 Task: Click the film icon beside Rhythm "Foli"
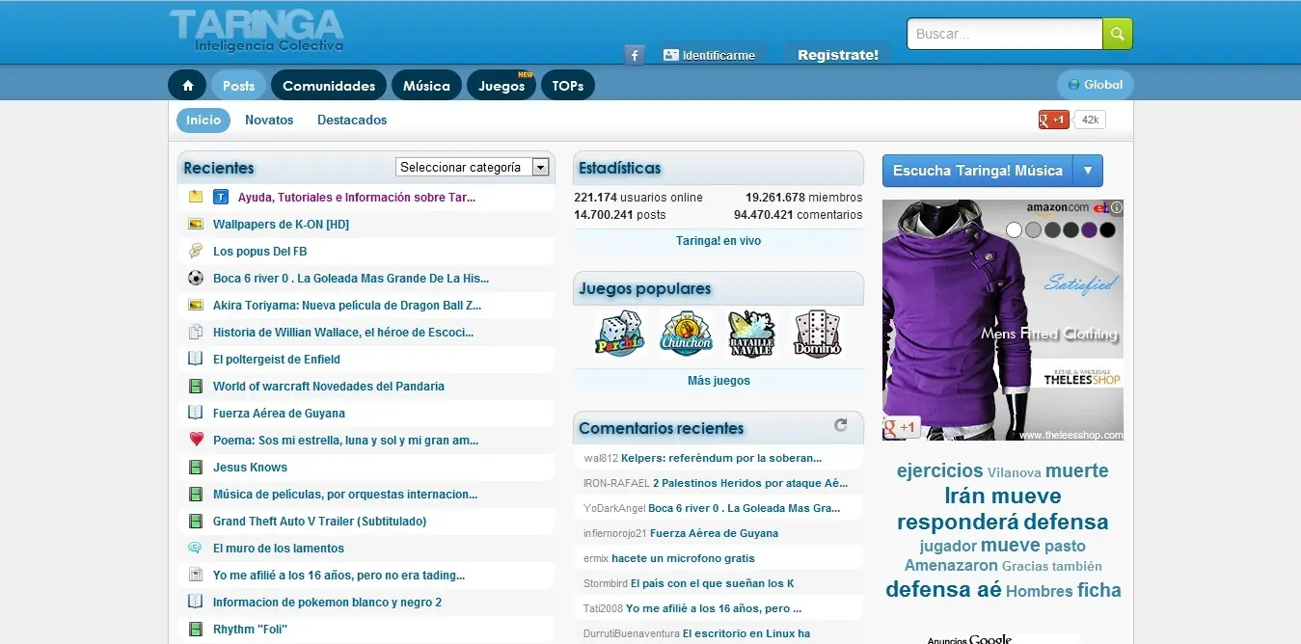tap(196, 629)
